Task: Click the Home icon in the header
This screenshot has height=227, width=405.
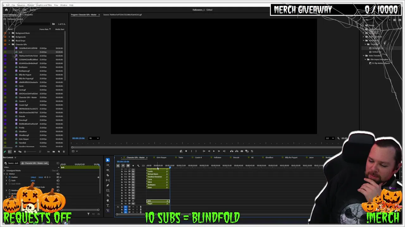Action: 6,10
